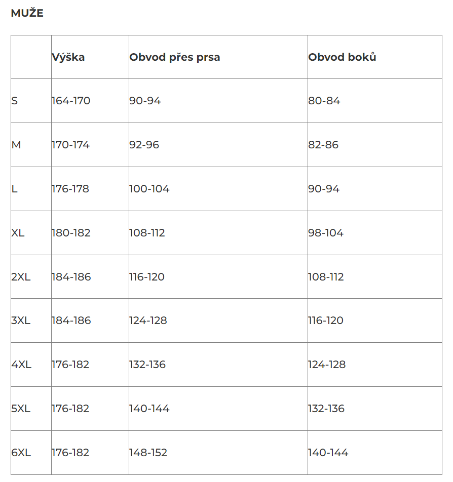Select hip value 98-104
The height and width of the screenshot is (482, 453).
coord(326,233)
